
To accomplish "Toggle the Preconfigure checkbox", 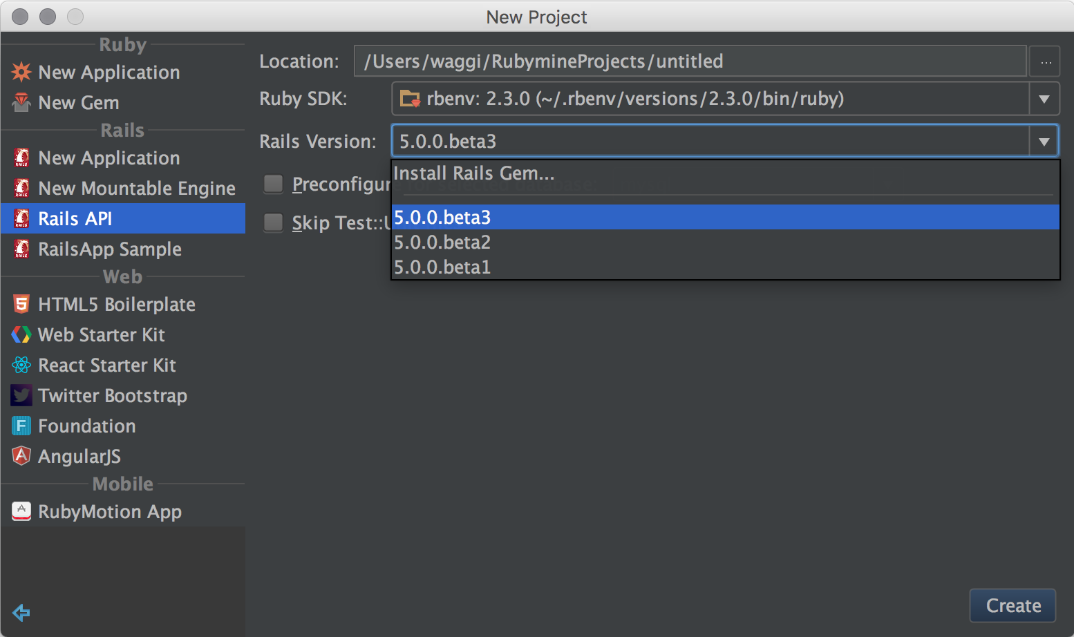I will tap(274, 184).
